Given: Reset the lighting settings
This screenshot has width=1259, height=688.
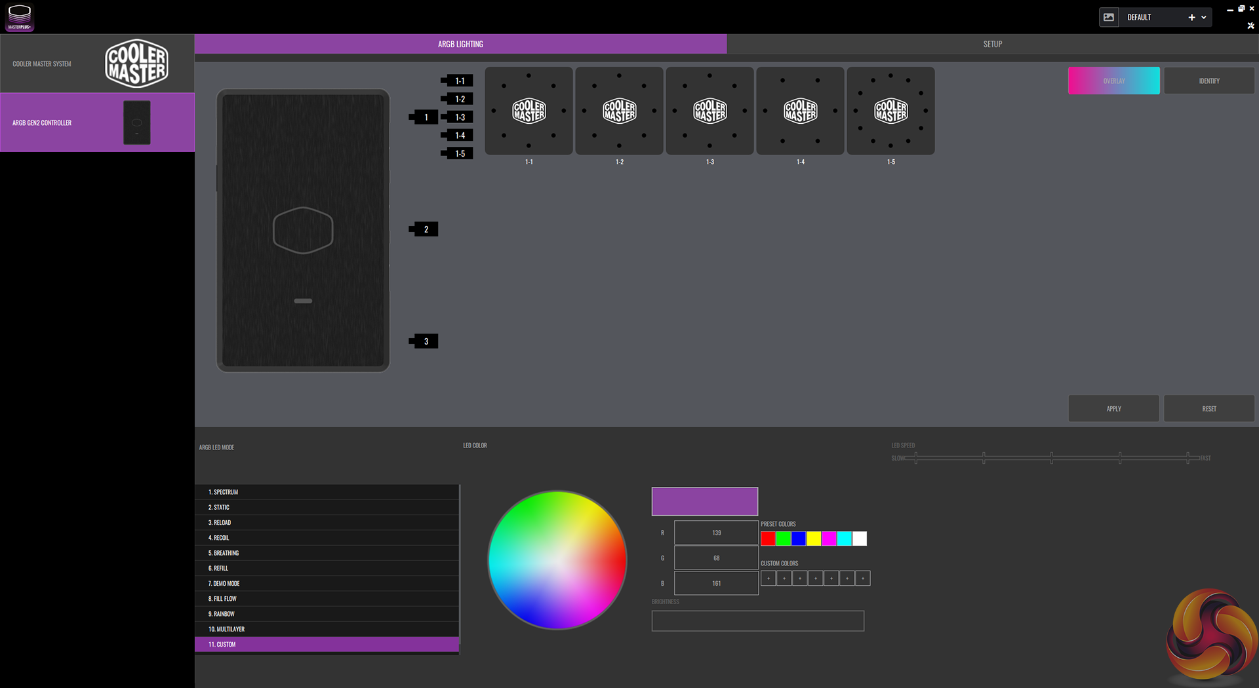Looking at the screenshot, I should tap(1209, 408).
